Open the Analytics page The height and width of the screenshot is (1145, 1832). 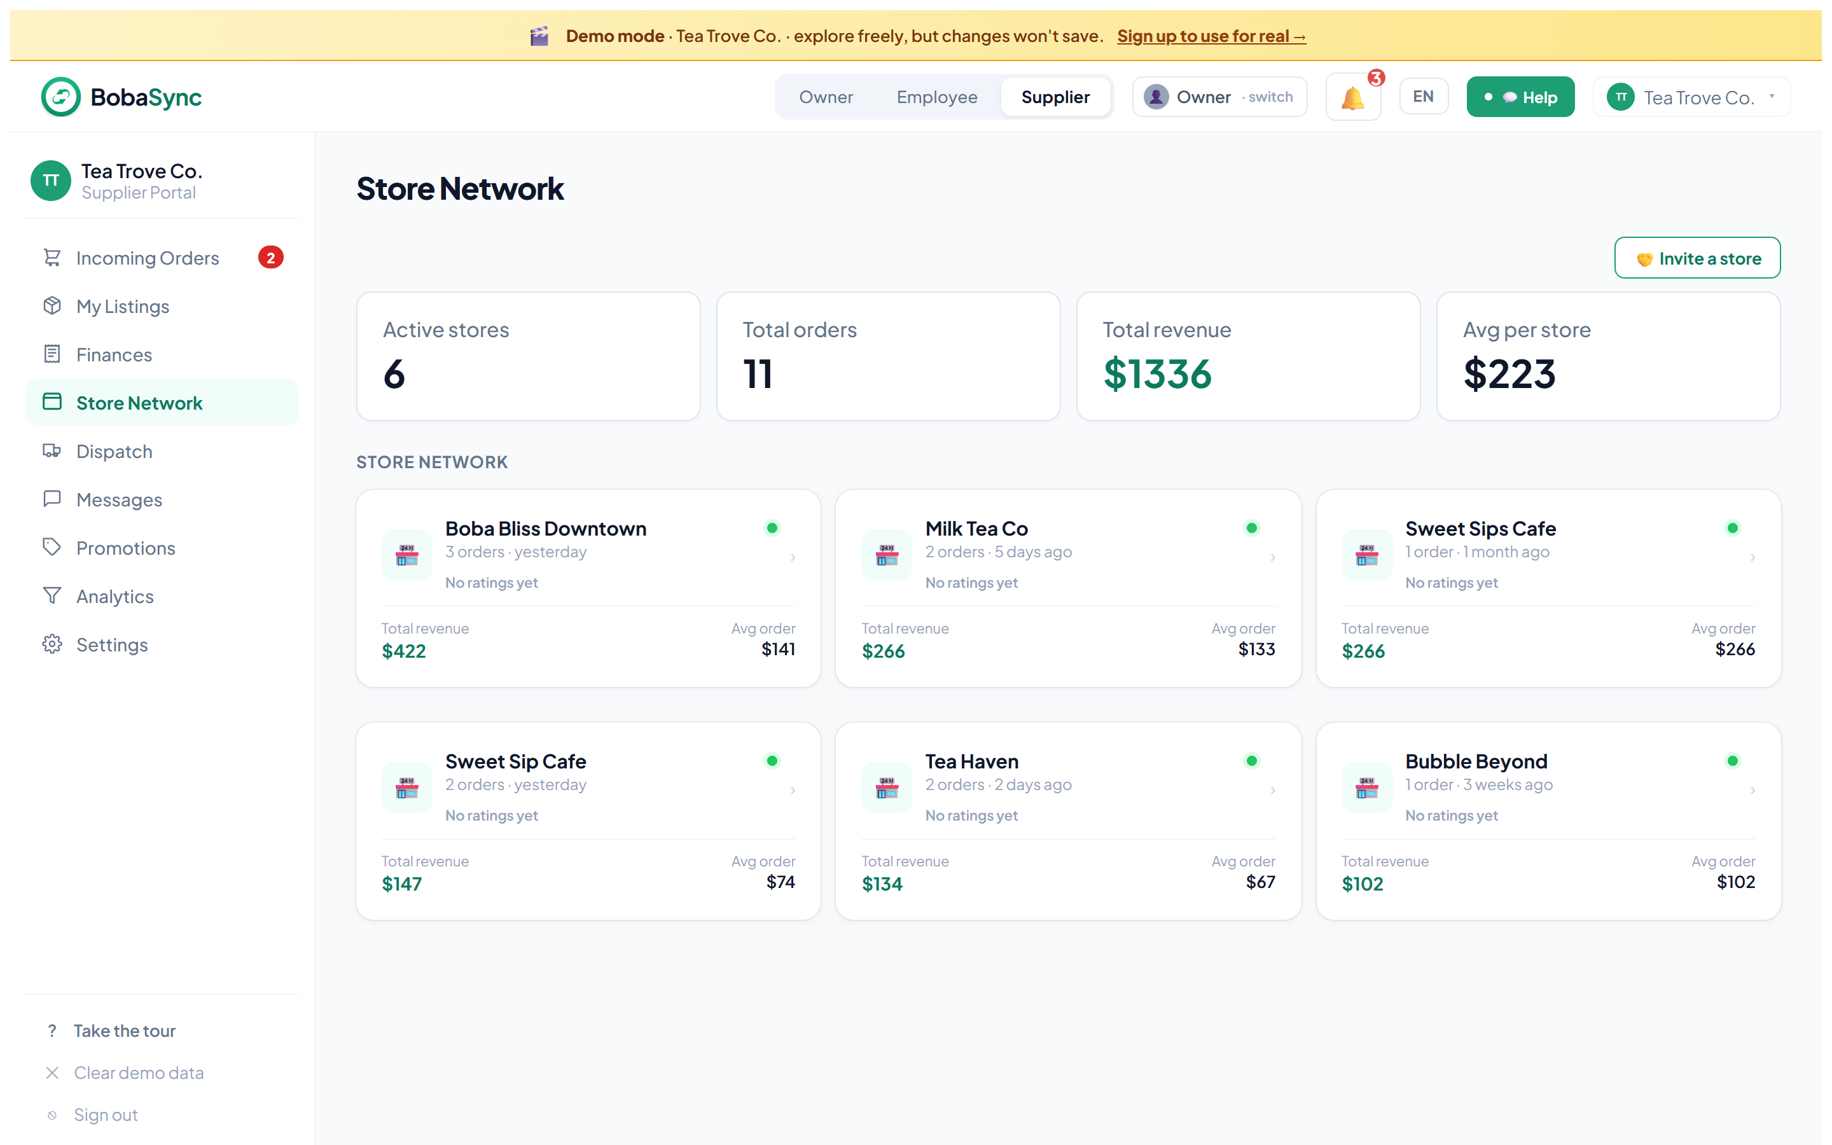pyautogui.click(x=162, y=596)
